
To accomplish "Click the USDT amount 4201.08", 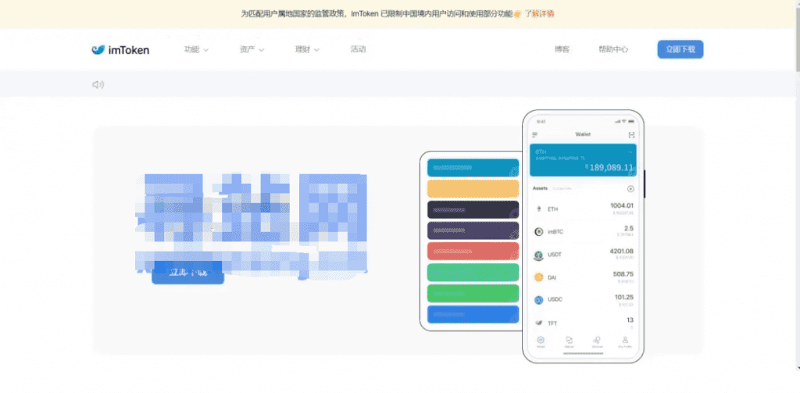I will point(621,251).
